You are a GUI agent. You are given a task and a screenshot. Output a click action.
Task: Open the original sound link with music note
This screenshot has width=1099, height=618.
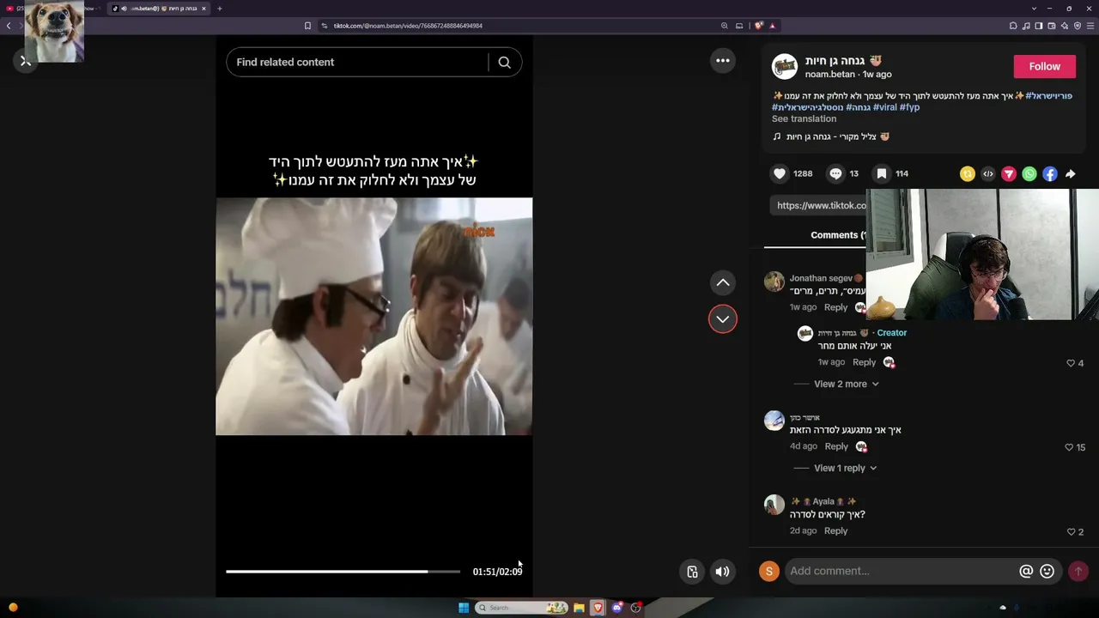pyautogui.click(x=830, y=136)
